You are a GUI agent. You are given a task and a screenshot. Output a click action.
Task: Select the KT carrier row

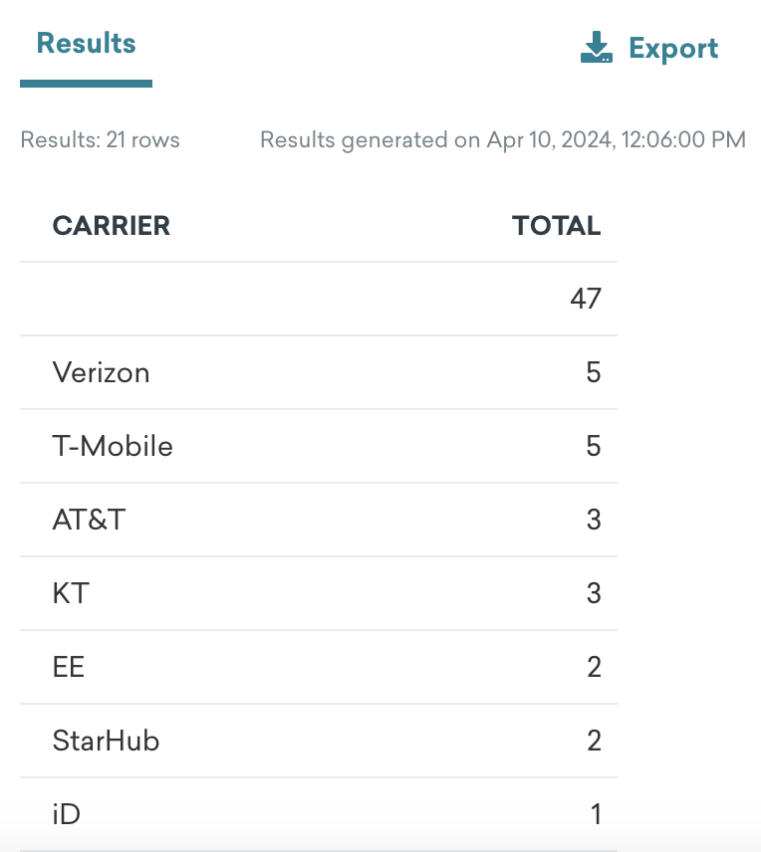319,593
